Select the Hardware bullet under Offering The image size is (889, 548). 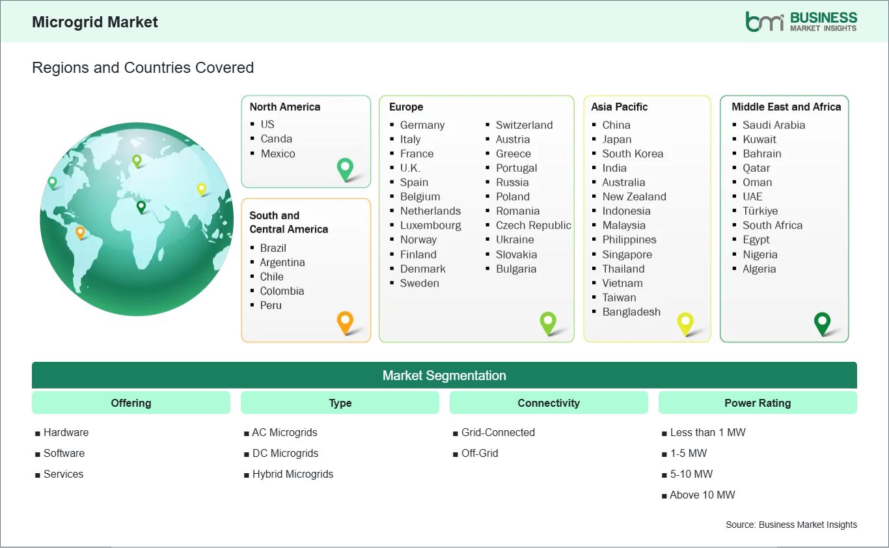65,432
